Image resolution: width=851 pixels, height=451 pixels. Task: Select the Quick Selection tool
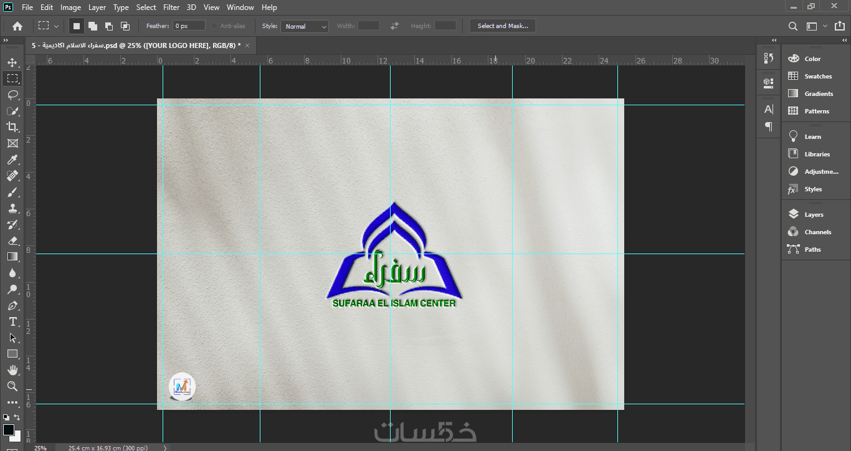12,111
